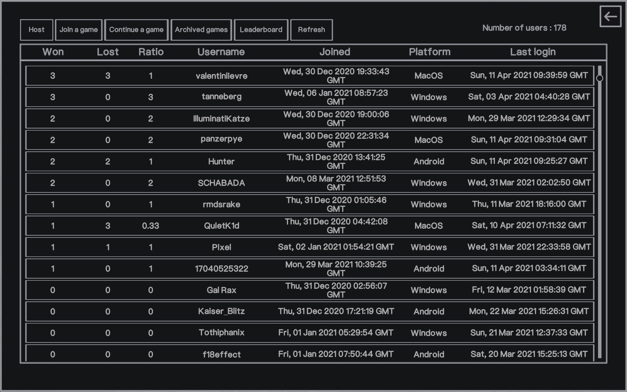627x392 pixels.
Task: Select the Continue a game tab
Action: coord(136,30)
